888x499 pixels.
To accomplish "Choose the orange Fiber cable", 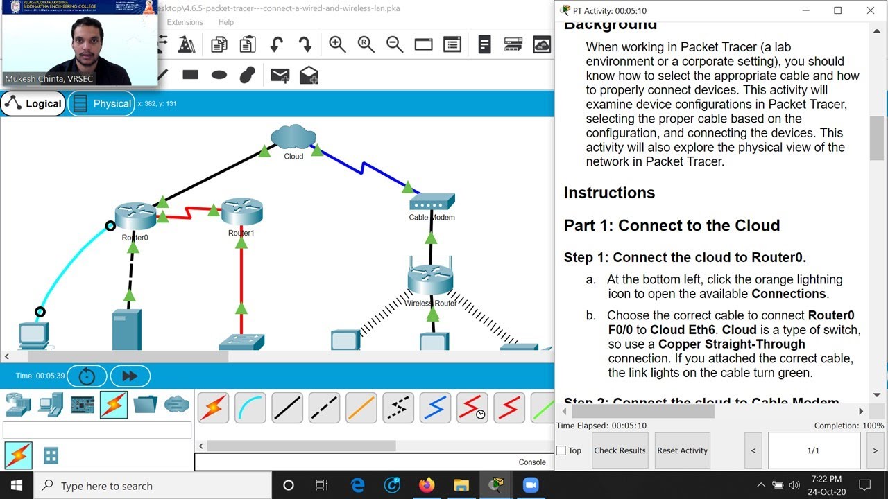I will point(361,408).
